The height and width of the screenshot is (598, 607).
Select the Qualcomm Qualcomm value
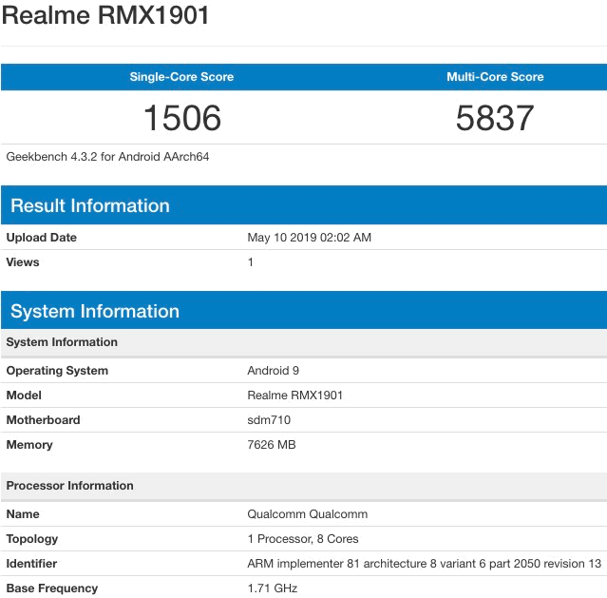[x=308, y=514]
